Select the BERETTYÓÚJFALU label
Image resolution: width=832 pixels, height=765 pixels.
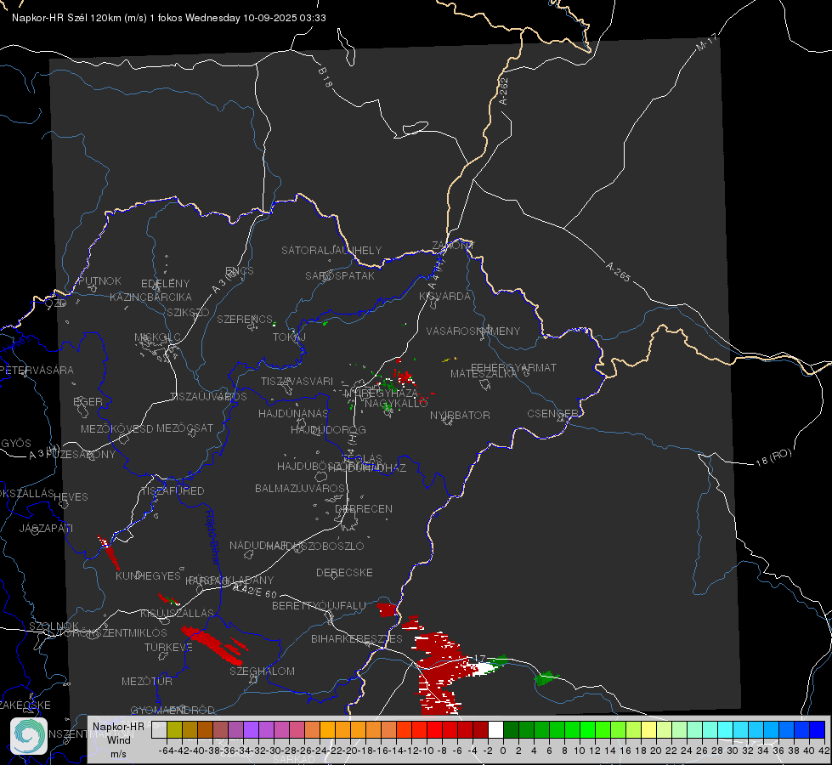coord(319,606)
